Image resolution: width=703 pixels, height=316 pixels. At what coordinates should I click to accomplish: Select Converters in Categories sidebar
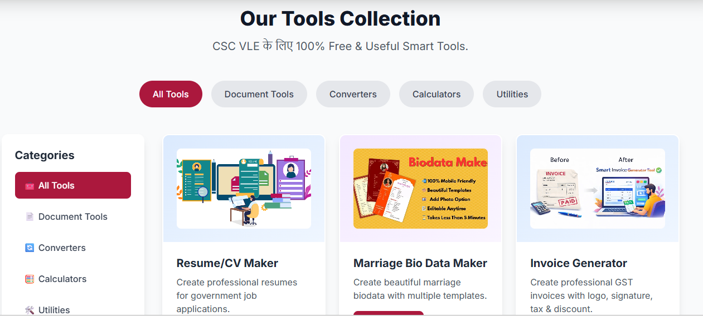pos(73,248)
